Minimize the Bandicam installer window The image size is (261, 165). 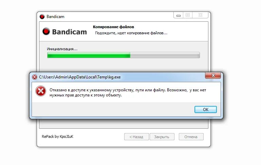(x=179, y=15)
